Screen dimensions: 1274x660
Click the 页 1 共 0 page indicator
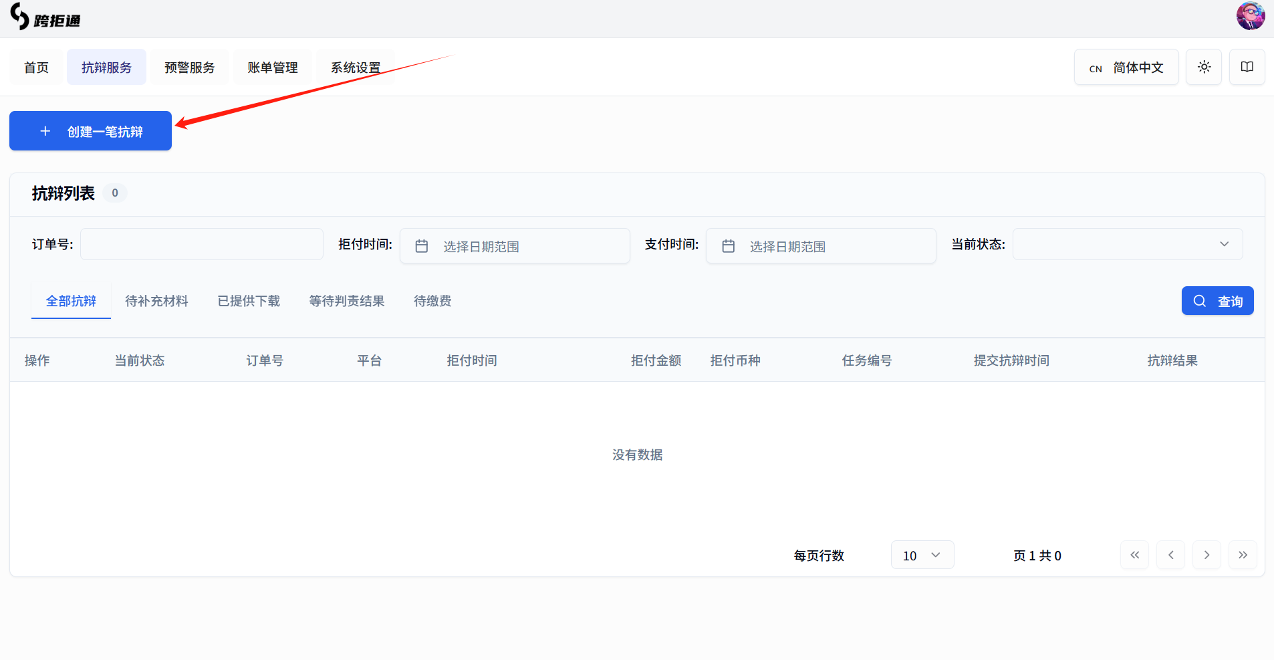pyautogui.click(x=1037, y=556)
